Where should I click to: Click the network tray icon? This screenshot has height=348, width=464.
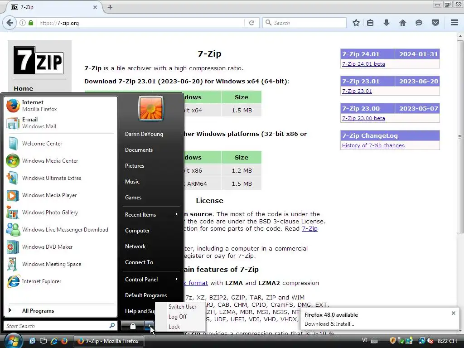tap(422, 341)
